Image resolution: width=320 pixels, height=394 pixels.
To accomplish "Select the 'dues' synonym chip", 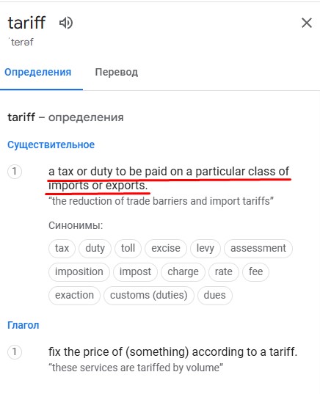I will click(214, 295).
